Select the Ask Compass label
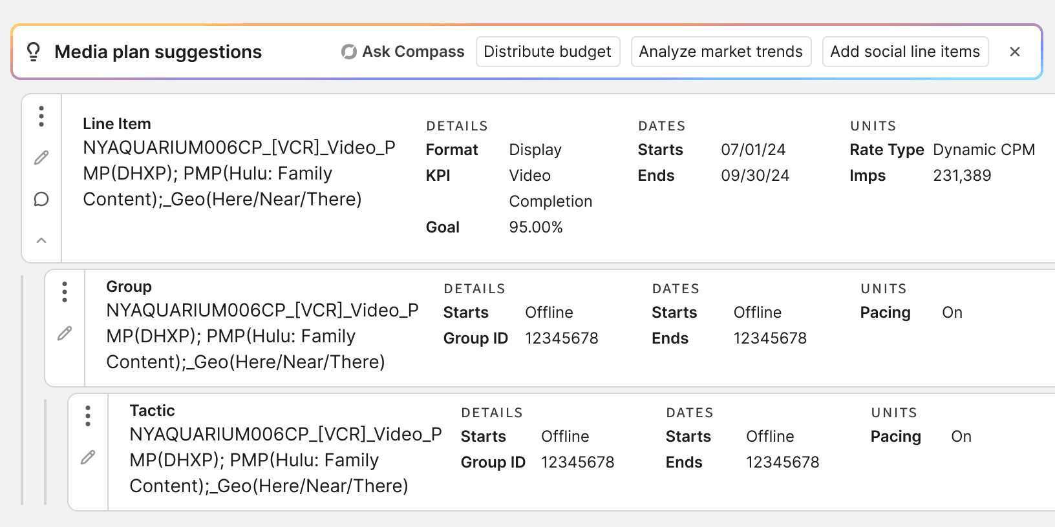 pyautogui.click(x=413, y=52)
